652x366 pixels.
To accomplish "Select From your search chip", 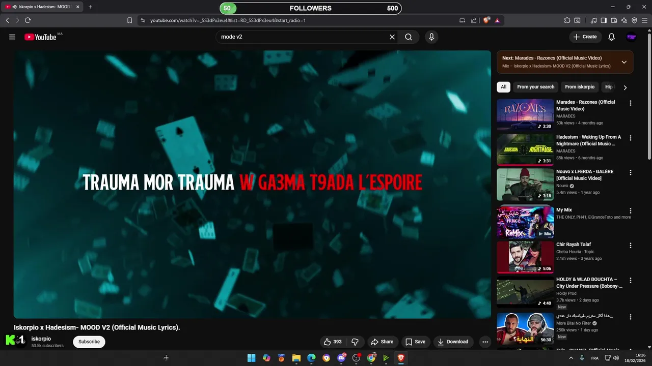I will click(x=535, y=87).
